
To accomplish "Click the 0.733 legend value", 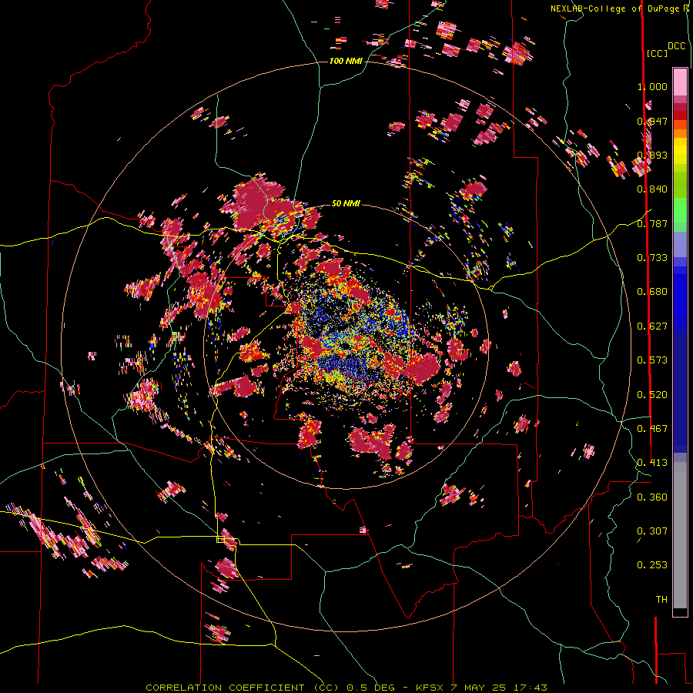I will pyautogui.click(x=652, y=258).
